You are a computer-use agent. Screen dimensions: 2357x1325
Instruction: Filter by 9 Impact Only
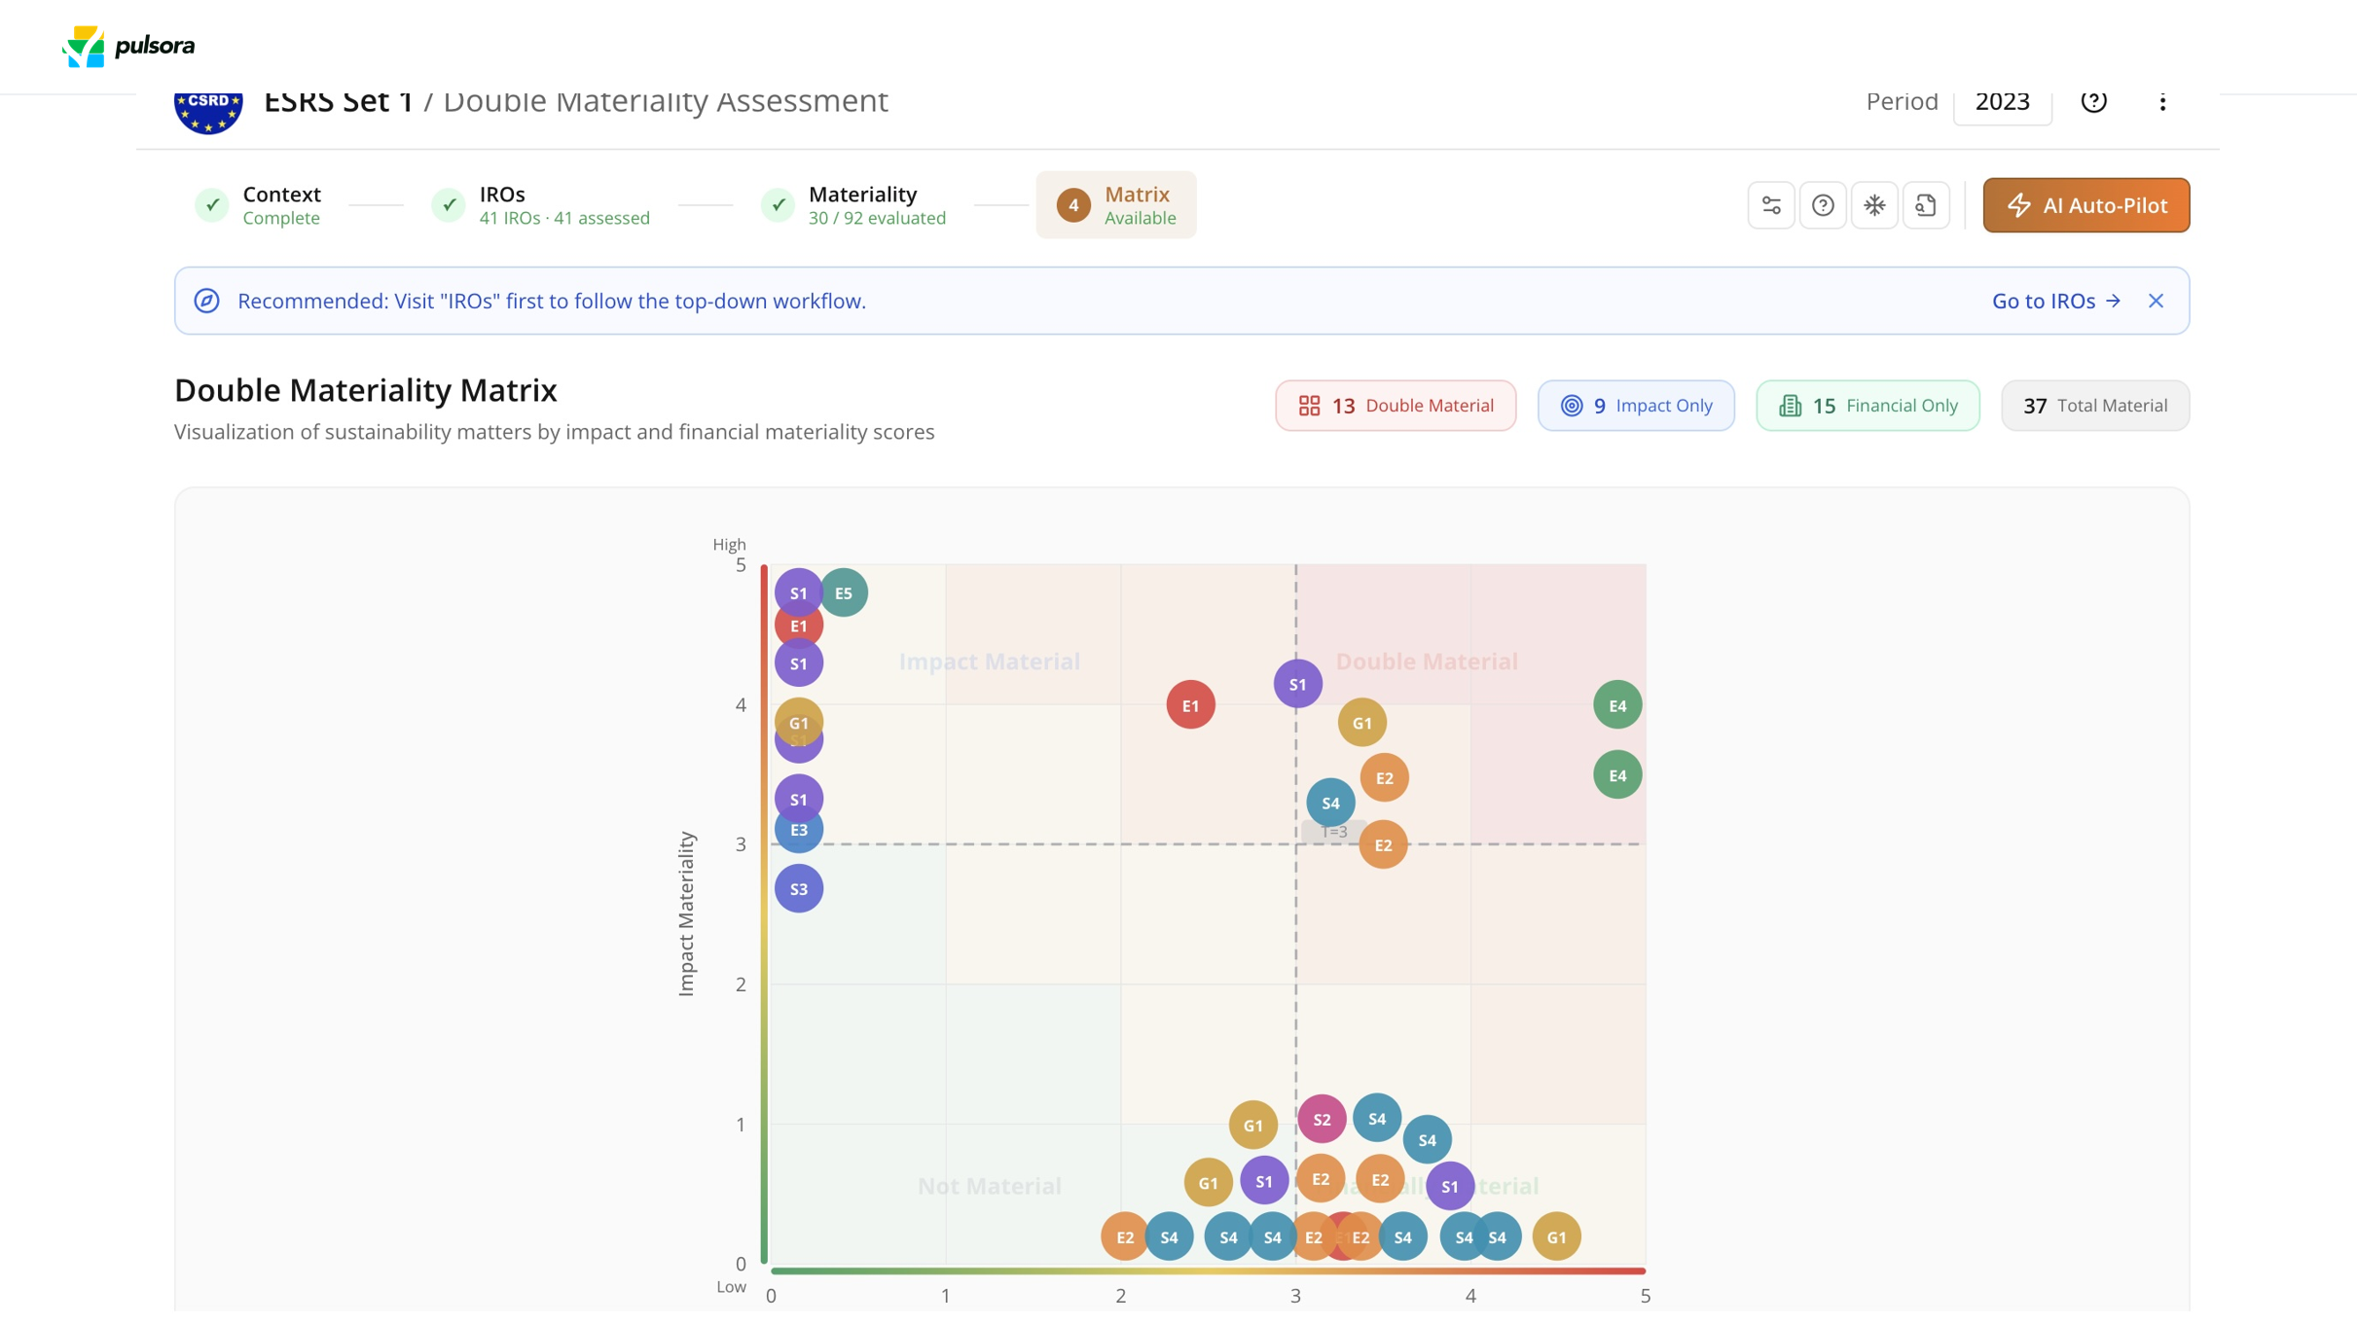click(x=1636, y=406)
